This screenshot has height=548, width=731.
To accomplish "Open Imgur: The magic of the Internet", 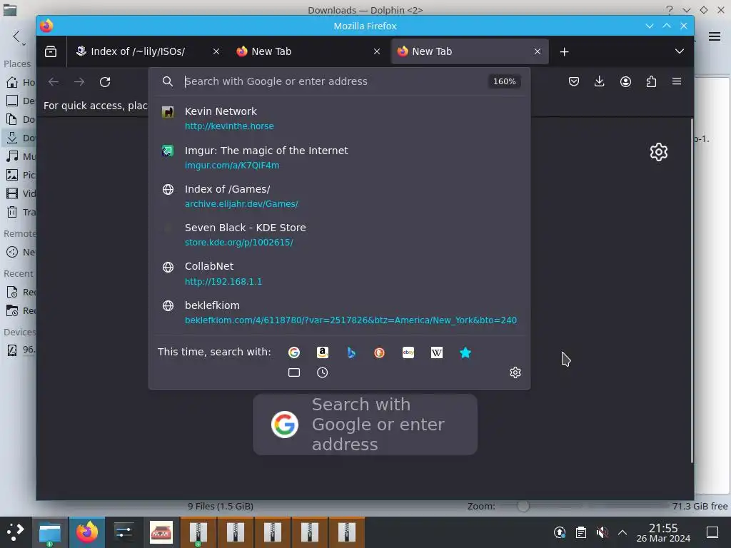I will point(339,158).
